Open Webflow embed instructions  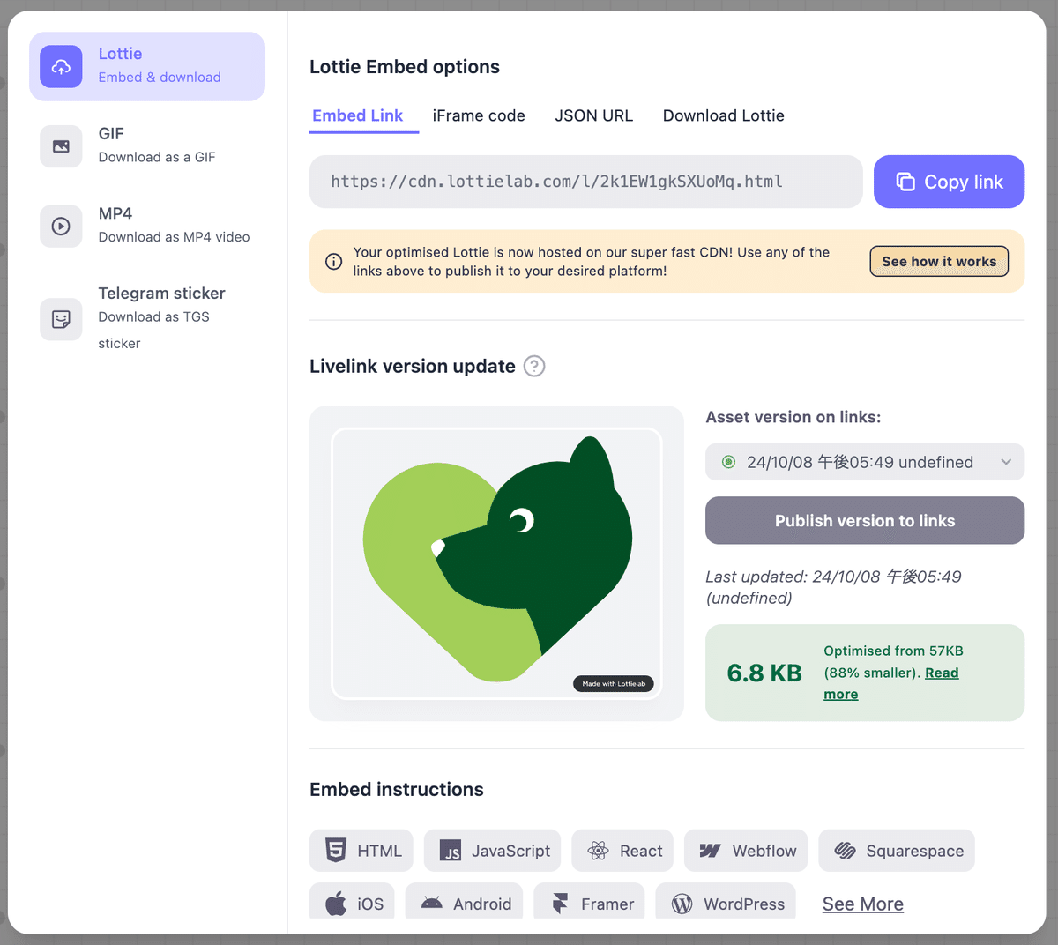(746, 851)
